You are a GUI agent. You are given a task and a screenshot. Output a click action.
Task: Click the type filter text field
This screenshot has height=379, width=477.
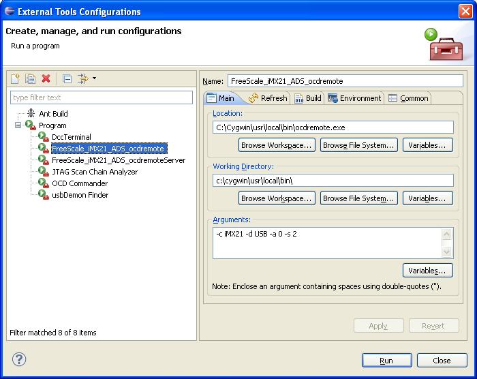(x=102, y=97)
